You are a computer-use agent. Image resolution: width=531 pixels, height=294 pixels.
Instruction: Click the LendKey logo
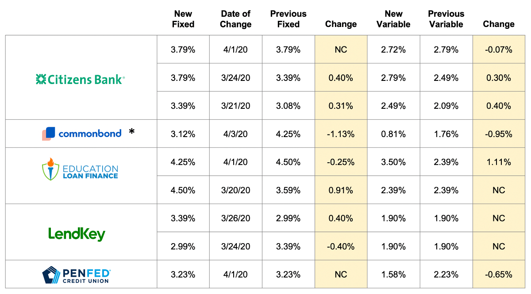click(77, 233)
